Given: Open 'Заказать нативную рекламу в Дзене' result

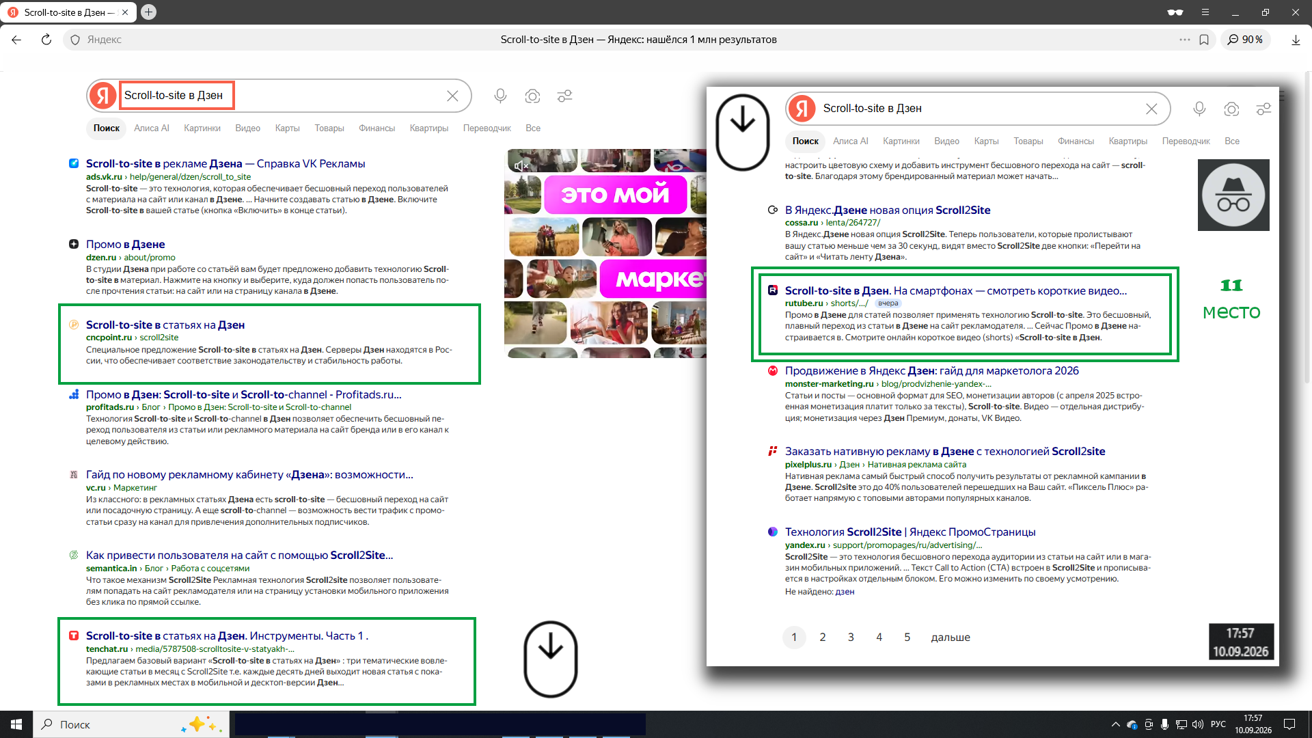Looking at the screenshot, I should pos(945,452).
